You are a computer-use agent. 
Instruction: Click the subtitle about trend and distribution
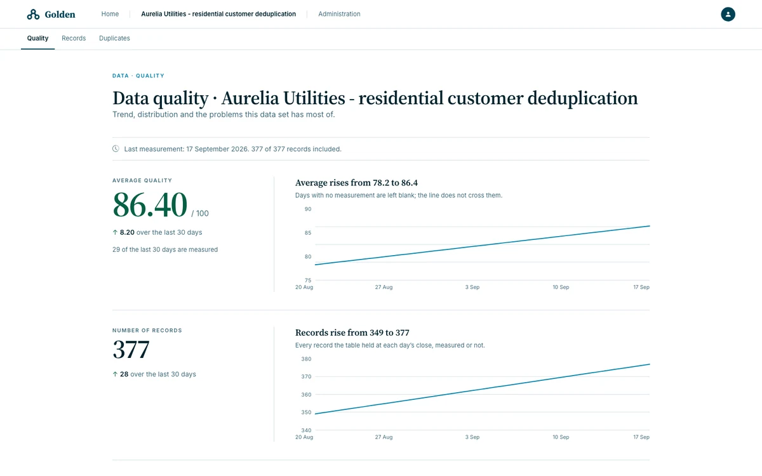(x=224, y=115)
